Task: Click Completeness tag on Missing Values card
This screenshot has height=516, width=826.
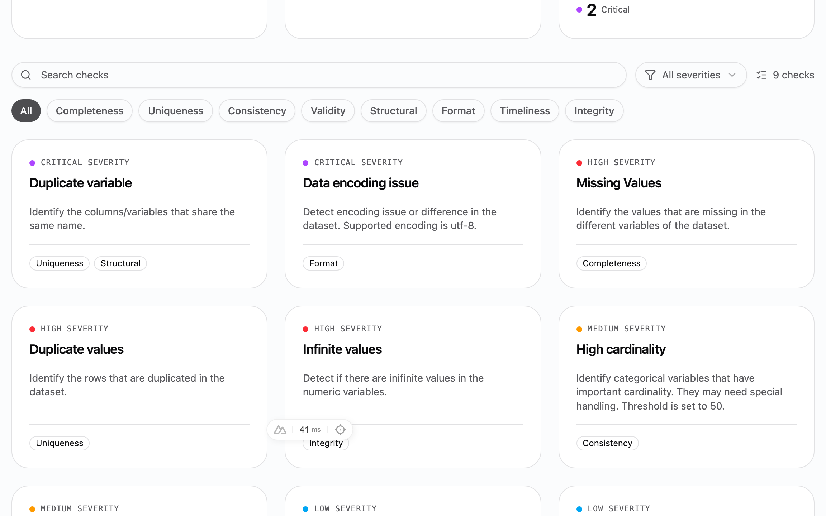Action: 611,263
